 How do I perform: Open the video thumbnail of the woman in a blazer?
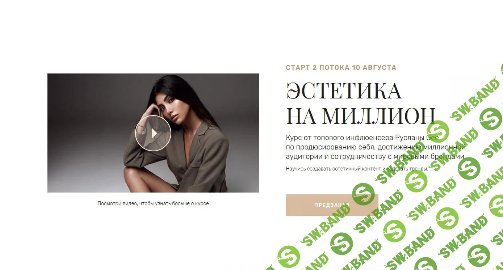coord(153,133)
